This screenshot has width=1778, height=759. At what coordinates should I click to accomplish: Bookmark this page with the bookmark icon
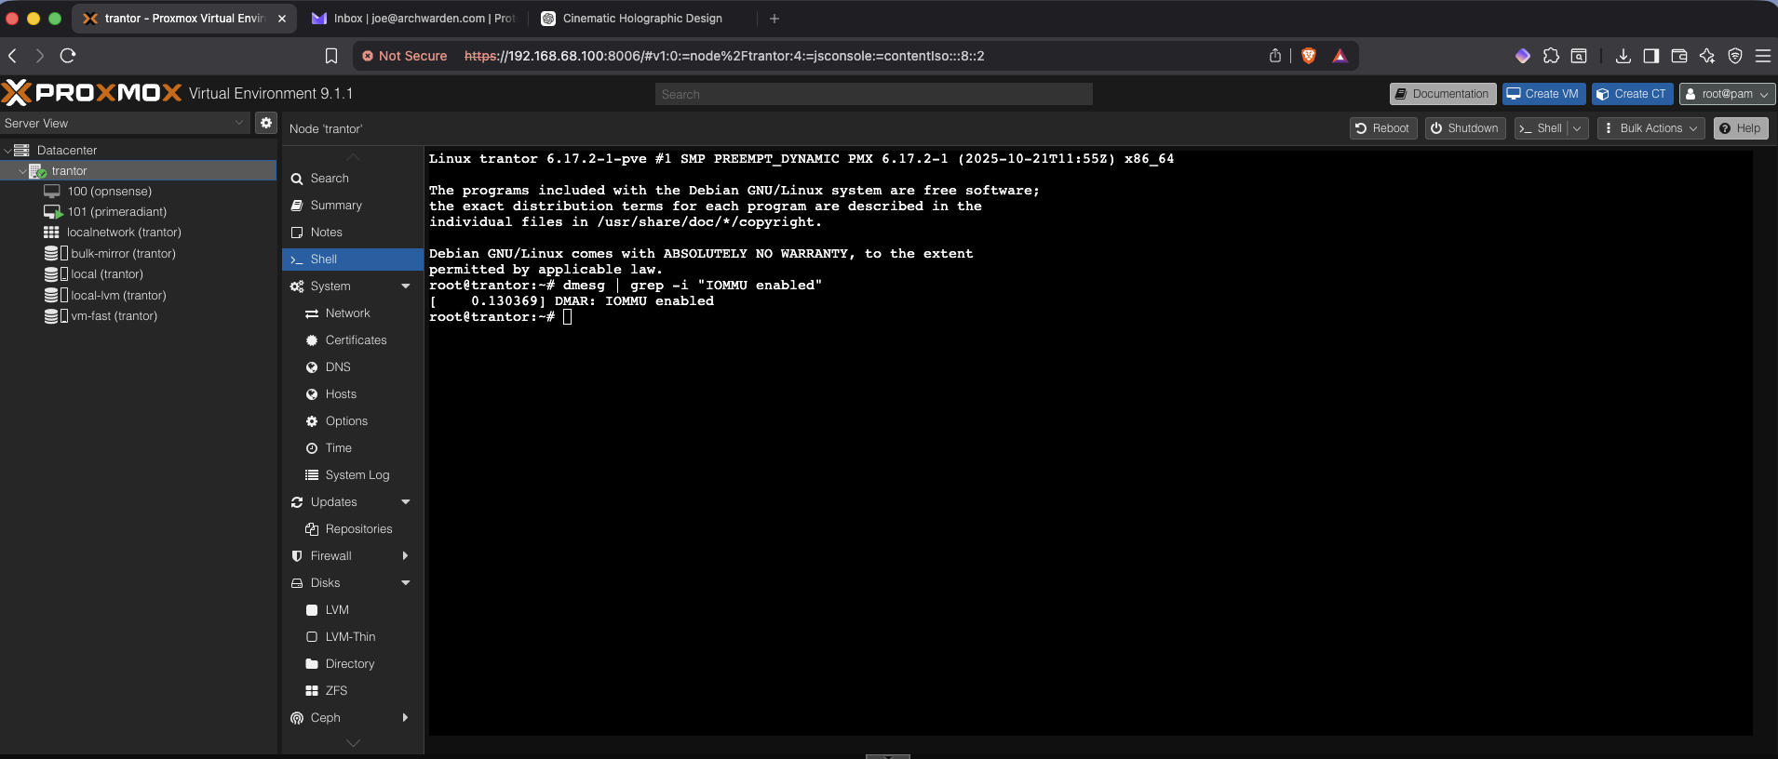[331, 56]
